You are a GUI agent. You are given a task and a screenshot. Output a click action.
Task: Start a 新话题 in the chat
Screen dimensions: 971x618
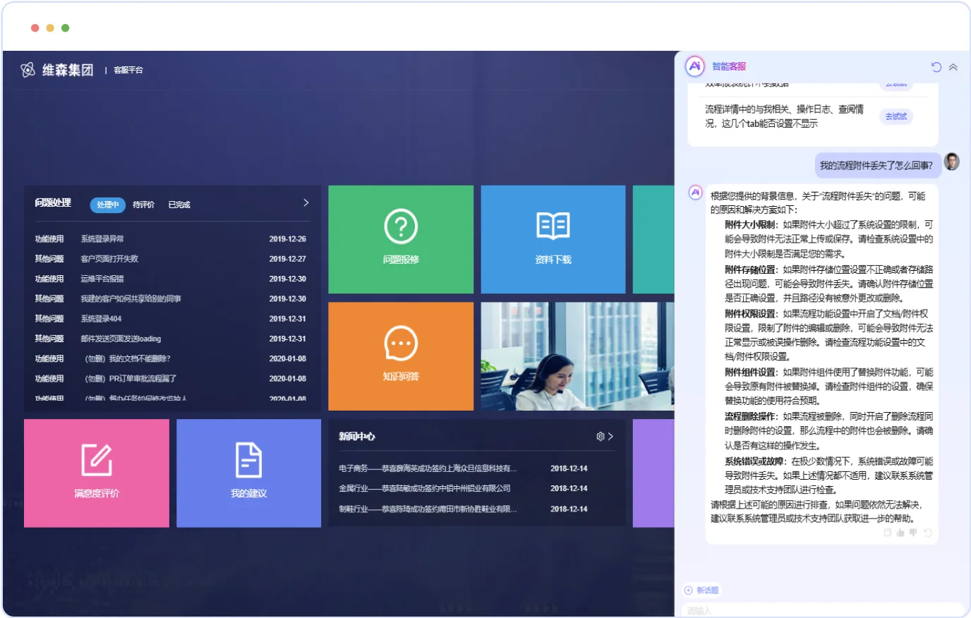tap(702, 590)
